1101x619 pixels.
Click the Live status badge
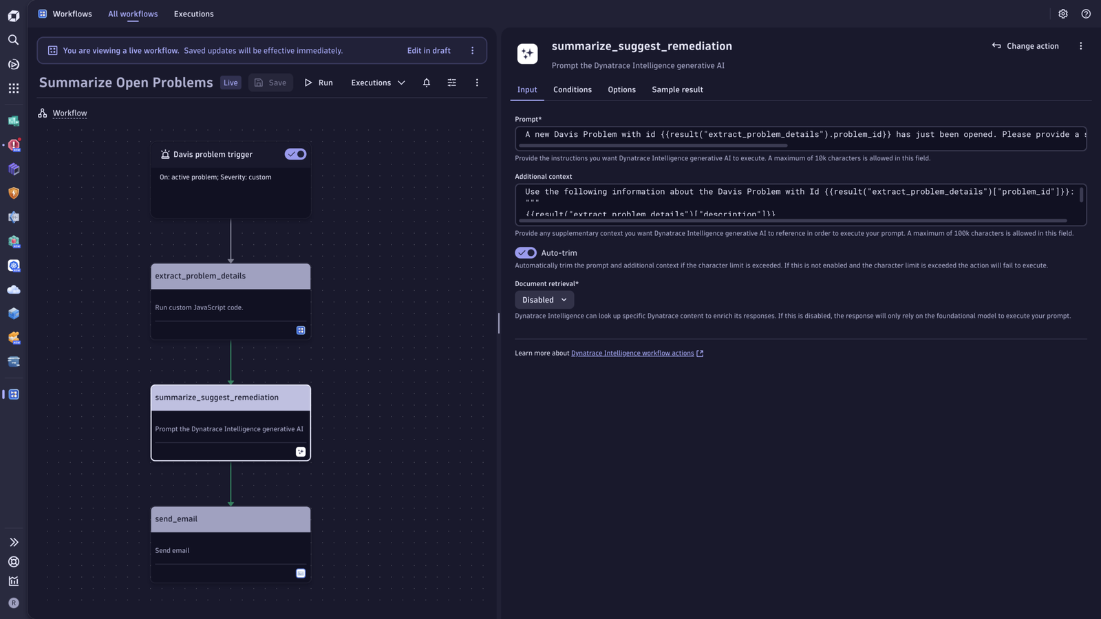tap(231, 83)
